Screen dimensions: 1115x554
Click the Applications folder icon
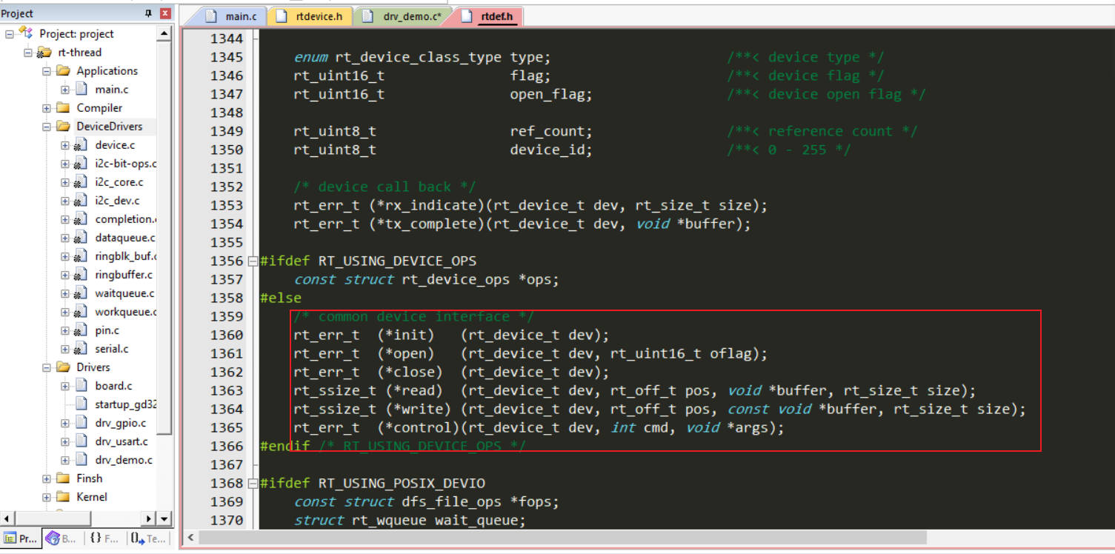click(x=63, y=71)
